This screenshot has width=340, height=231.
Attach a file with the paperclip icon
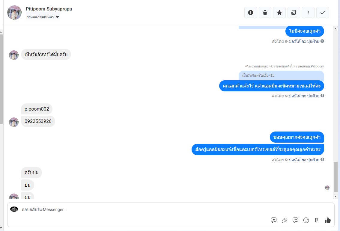click(x=285, y=221)
